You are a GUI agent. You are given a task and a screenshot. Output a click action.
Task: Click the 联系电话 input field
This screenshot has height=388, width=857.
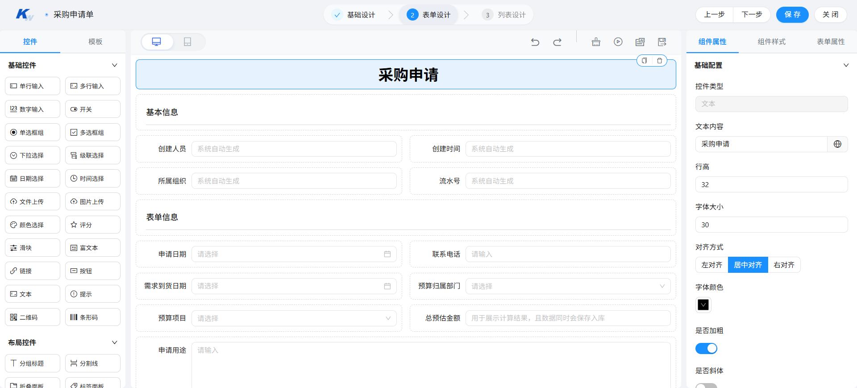click(568, 254)
